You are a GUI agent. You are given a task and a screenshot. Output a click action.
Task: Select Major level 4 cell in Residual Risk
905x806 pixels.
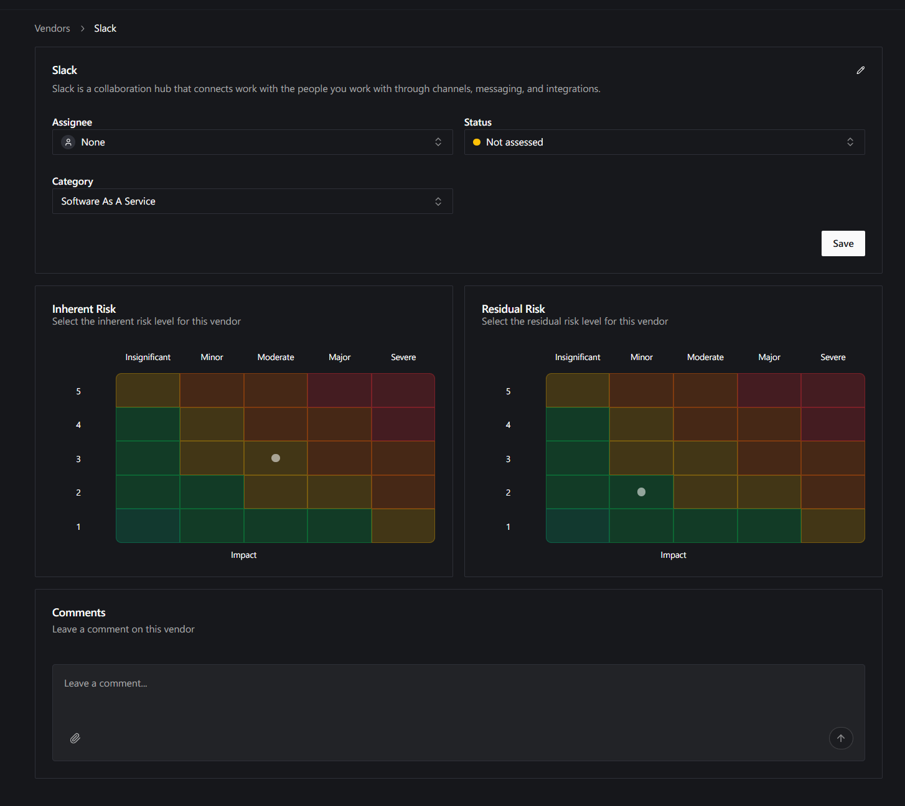769,424
